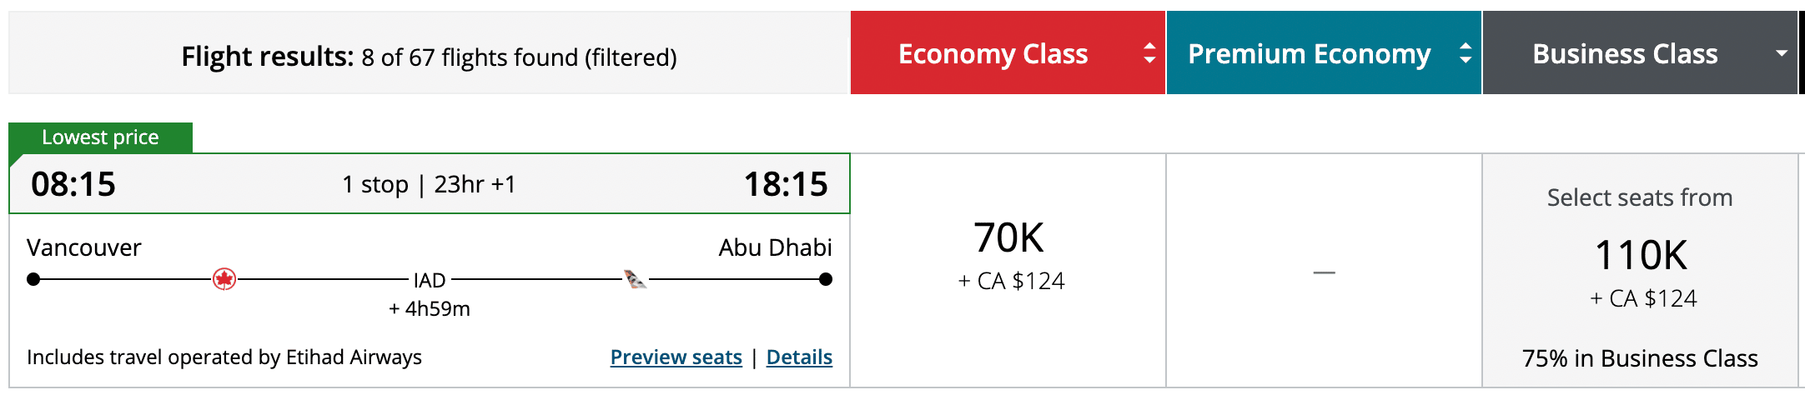This screenshot has height=395, width=1805.
Task: Click the IAD stopover label
Action: click(x=430, y=280)
